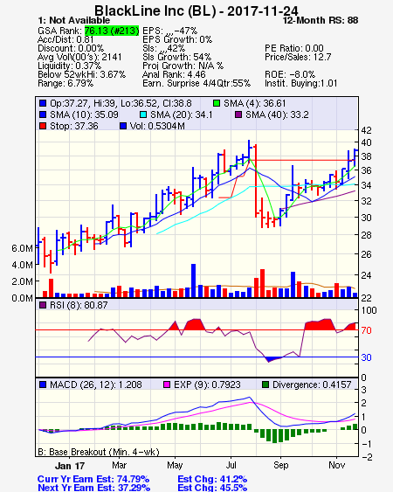Click the purple RSI (8) legend square

(43, 305)
